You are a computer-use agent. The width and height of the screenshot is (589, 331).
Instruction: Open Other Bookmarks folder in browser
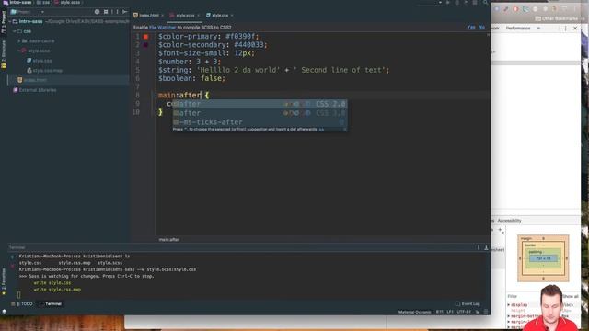(x=557, y=18)
